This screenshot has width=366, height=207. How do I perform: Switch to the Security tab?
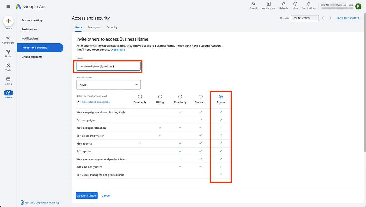112,27
